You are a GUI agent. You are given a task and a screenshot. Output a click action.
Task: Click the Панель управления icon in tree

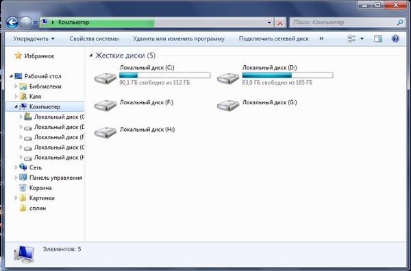pos(23,178)
